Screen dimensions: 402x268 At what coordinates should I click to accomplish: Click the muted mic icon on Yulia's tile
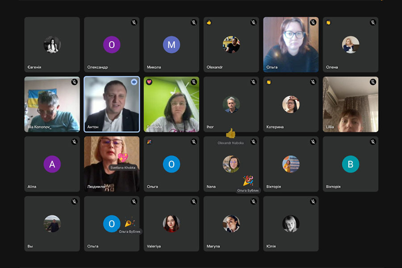[x=313, y=201]
